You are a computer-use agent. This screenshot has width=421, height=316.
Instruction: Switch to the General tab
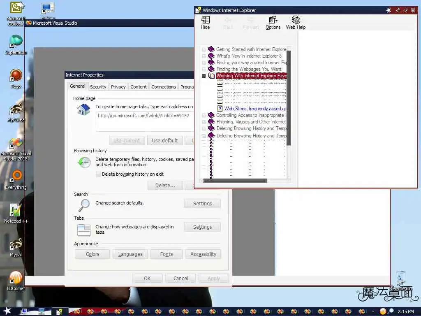[78, 86]
